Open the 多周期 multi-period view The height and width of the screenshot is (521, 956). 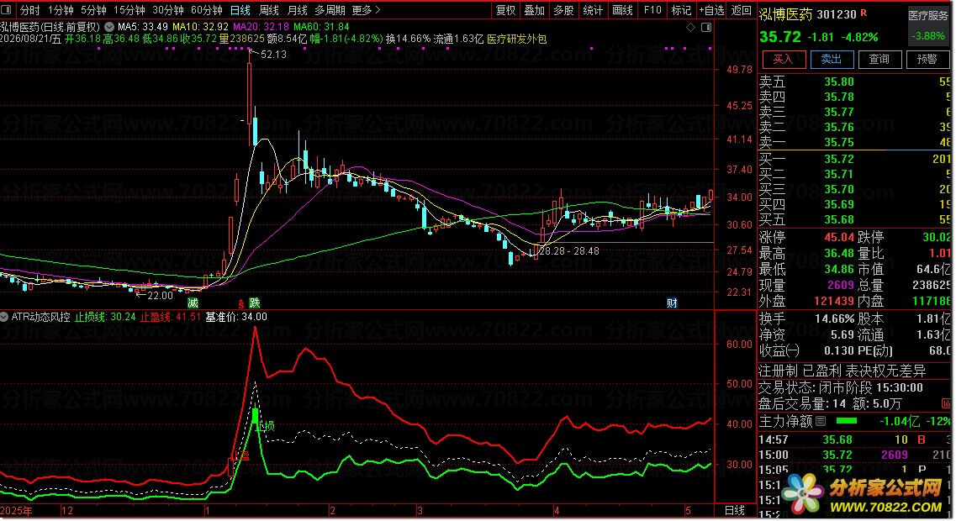(x=330, y=10)
